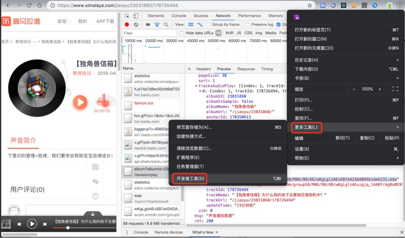Toggle the network filter funnel icon

pos(157,25)
